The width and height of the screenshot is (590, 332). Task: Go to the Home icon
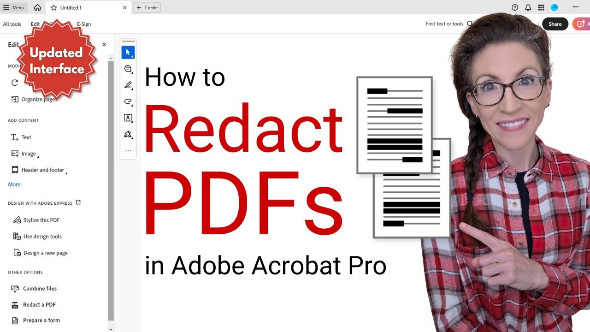click(x=37, y=7)
